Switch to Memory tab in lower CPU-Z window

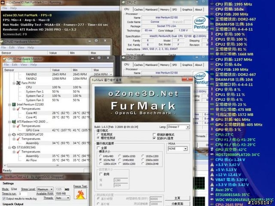(165, 65)
